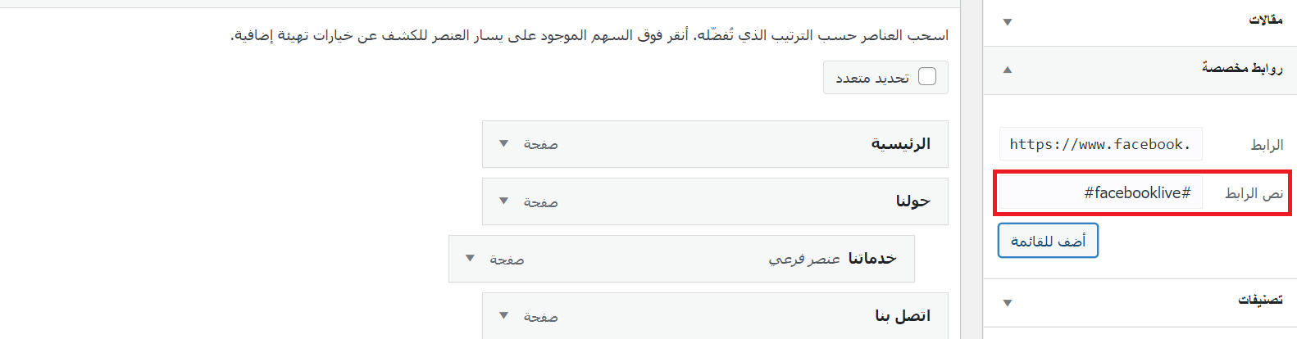
Task: Click the روابط مخصصة section heading
Action: (1242, 68)
